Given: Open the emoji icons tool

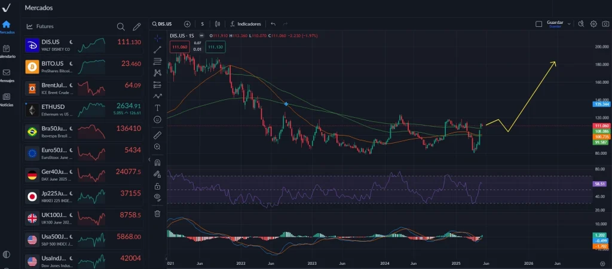Looking at the screenshot, I should click(x=157, y=120).
